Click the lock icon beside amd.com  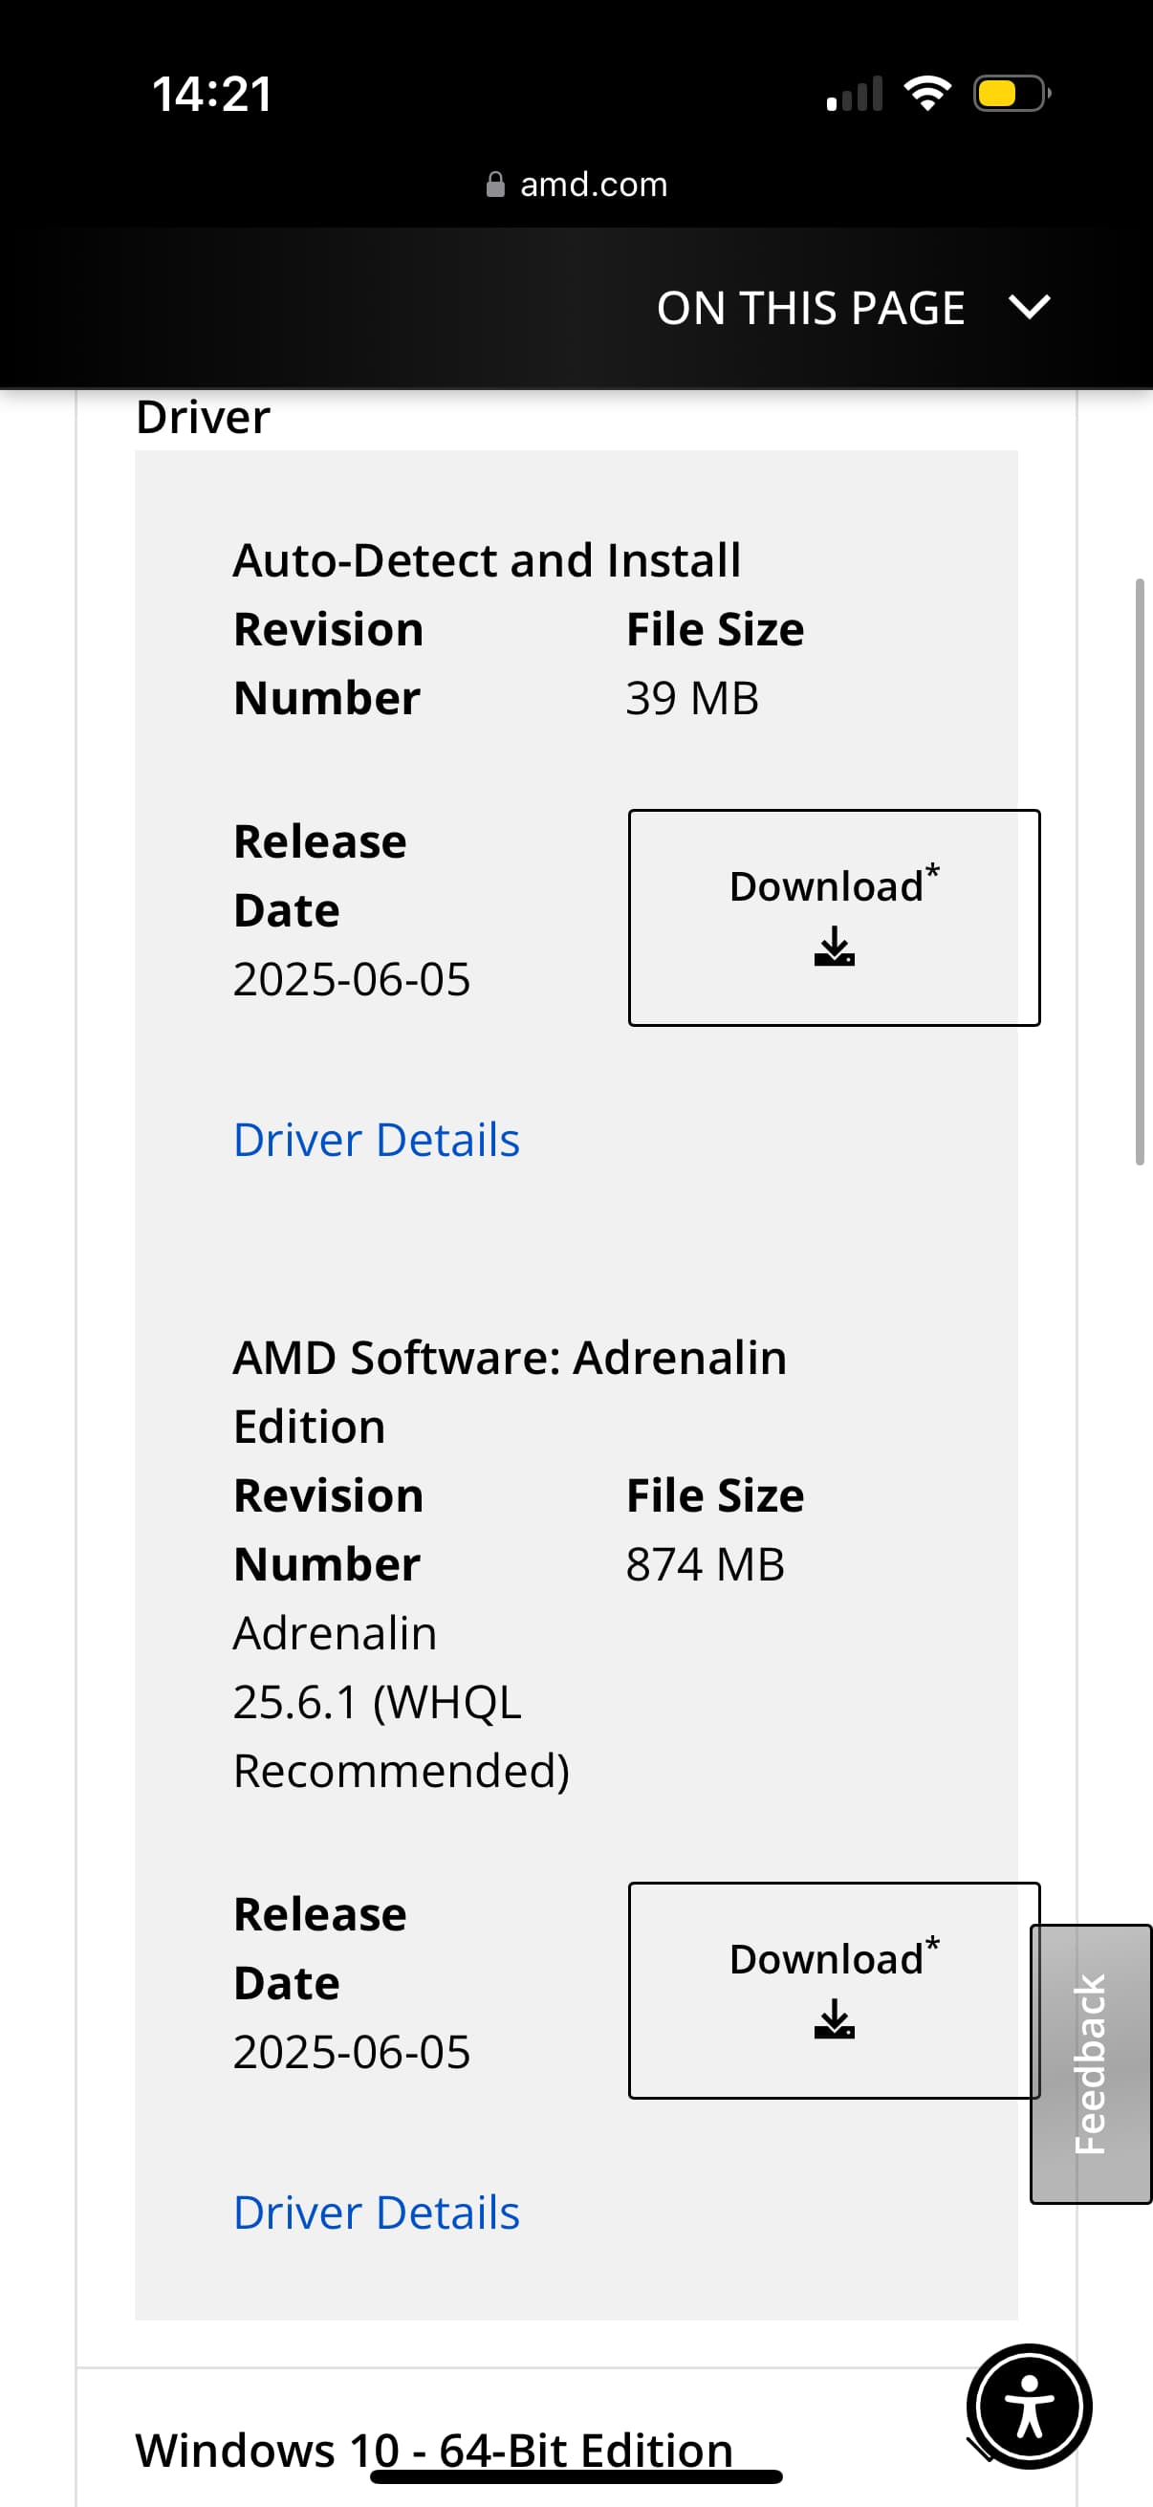click(495, 184)
